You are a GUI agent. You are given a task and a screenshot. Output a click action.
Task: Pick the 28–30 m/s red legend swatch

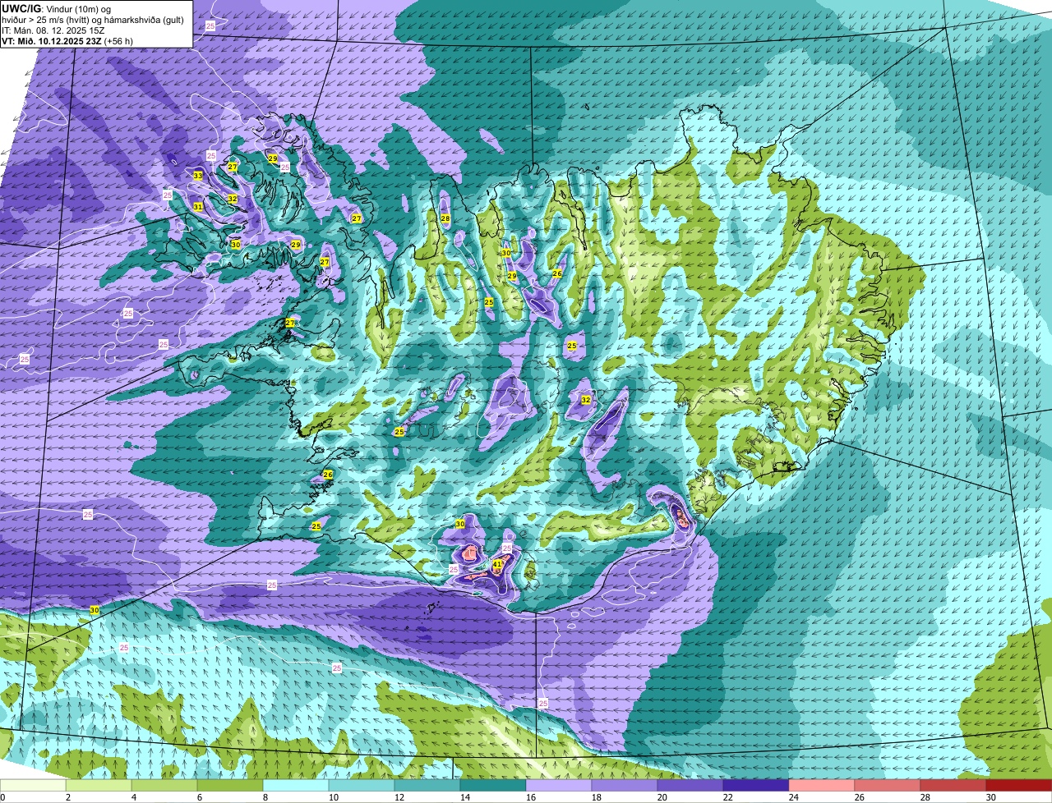953,785
